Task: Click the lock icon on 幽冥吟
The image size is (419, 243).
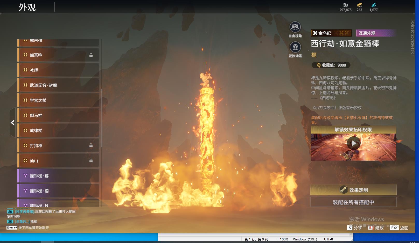Action: pyautogui.click(x=91, y=55)
